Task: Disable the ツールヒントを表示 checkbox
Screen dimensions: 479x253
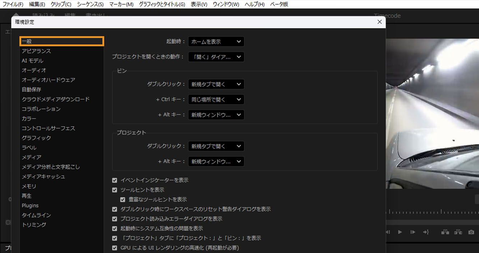Action: tap(115, 190)
